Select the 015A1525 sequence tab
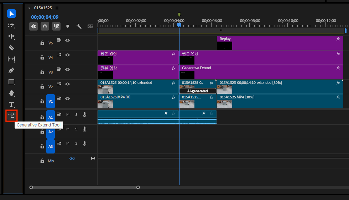This screenshot has width=349, height=200. coord(42,8)
